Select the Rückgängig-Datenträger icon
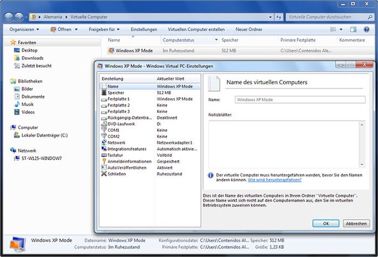Viewport: 378px width, 257px height. coord(104,118)
